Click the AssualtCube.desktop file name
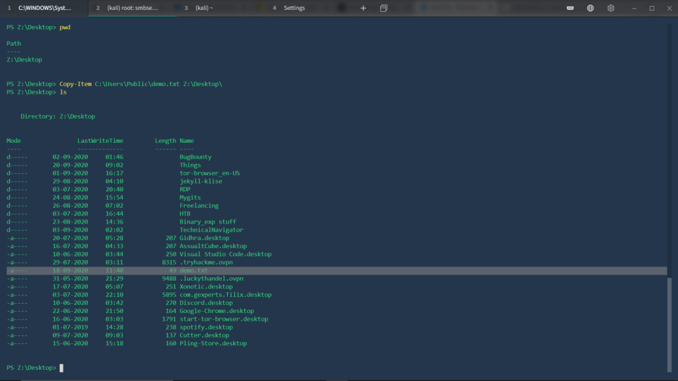678x381 pixels. click(213, 246)
